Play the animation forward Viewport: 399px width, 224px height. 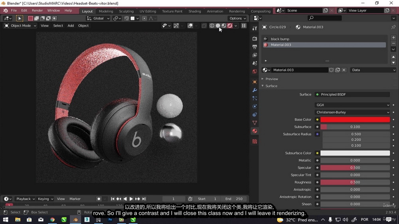[x=131, y=199]
